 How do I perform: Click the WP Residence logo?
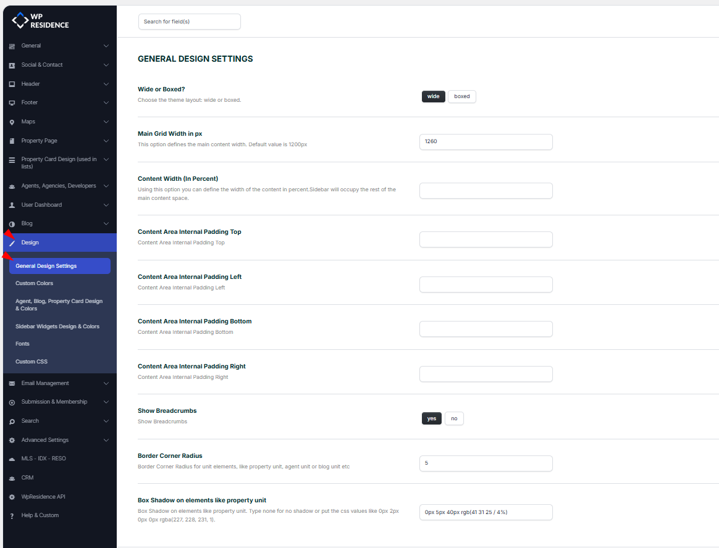[41, 21]
